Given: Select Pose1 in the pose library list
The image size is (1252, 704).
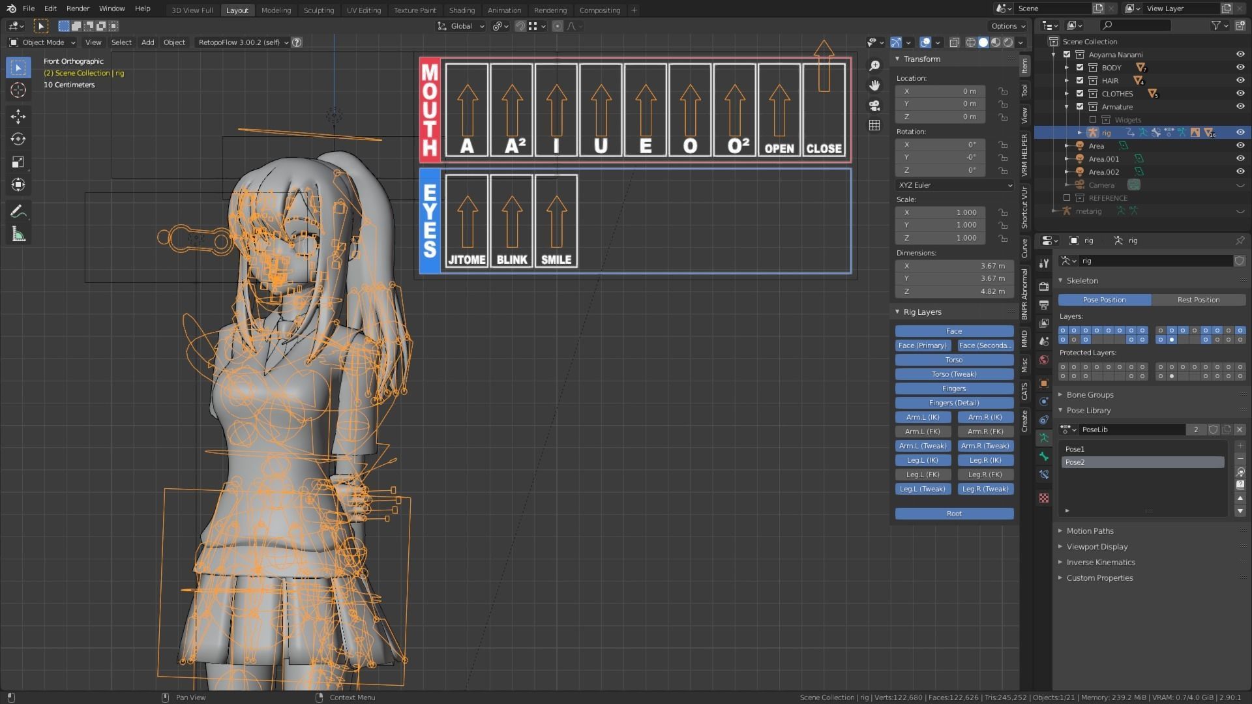Looking at the screenshot, I should [1142, 449].
